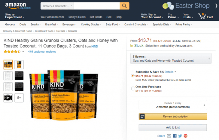The width and height of the screenshot is (219, 140).
Task: Open 440 customer reviews link
Action: [42, 52]
